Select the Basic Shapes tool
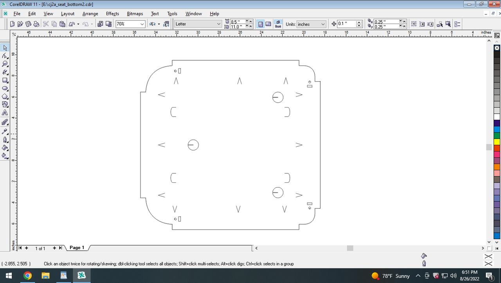 click(x=5, y=104)
